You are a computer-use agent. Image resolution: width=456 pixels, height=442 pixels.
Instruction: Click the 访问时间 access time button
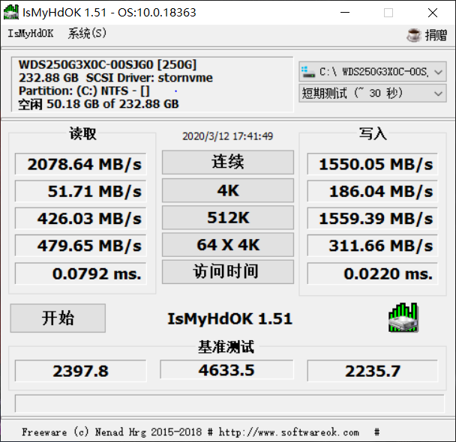click(x=227, y=272)
